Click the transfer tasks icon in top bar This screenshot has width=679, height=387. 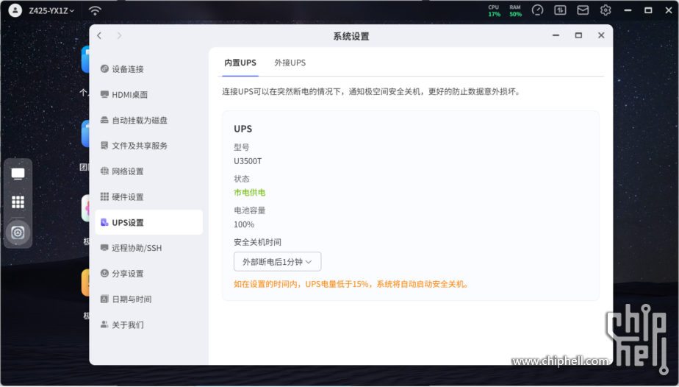560,10
